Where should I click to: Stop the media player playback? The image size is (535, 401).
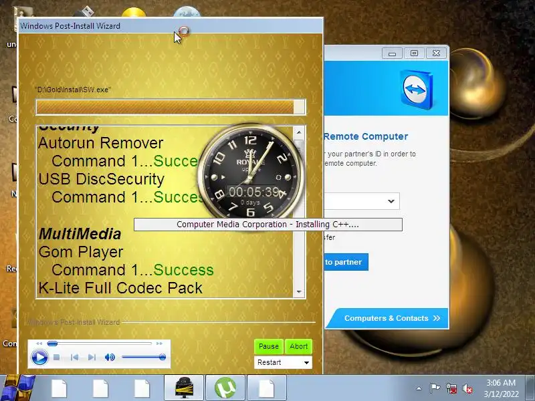coord(57,358)
